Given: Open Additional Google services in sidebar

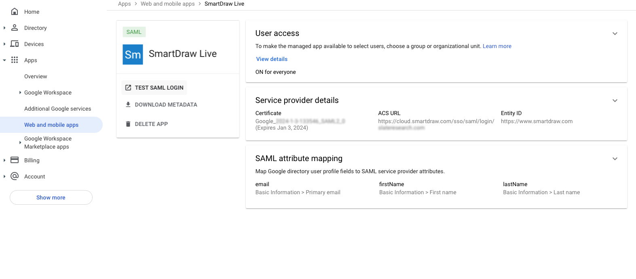Looking at the screenshot, I should 57,109.
